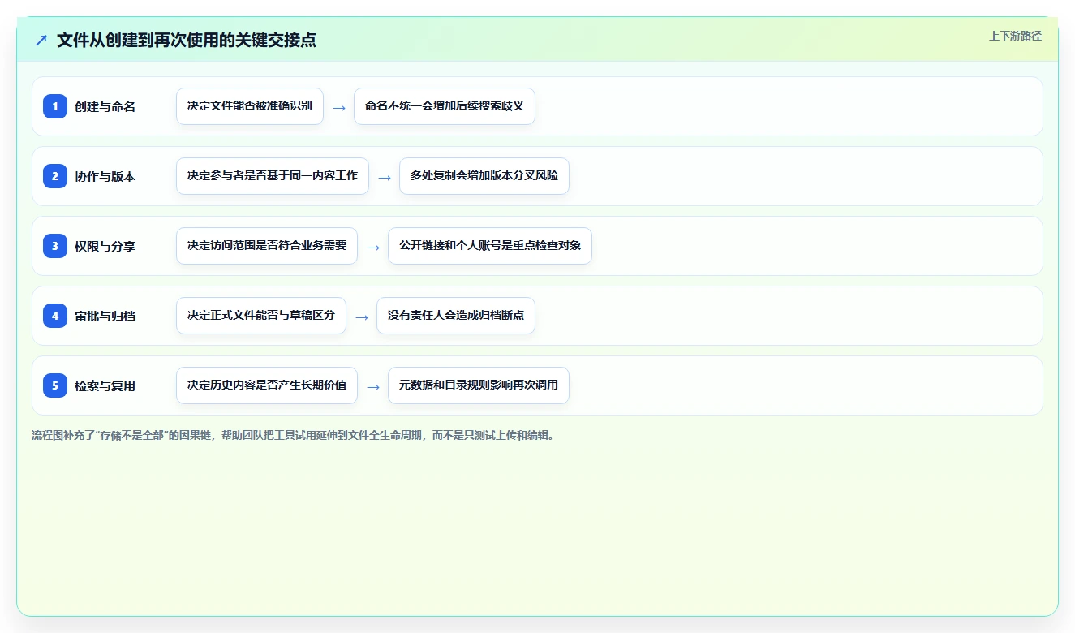Screen dimensions: 1075x633
Task: Click the 决定正式文件能否与草稿区分 box
Action: (261, 316)
